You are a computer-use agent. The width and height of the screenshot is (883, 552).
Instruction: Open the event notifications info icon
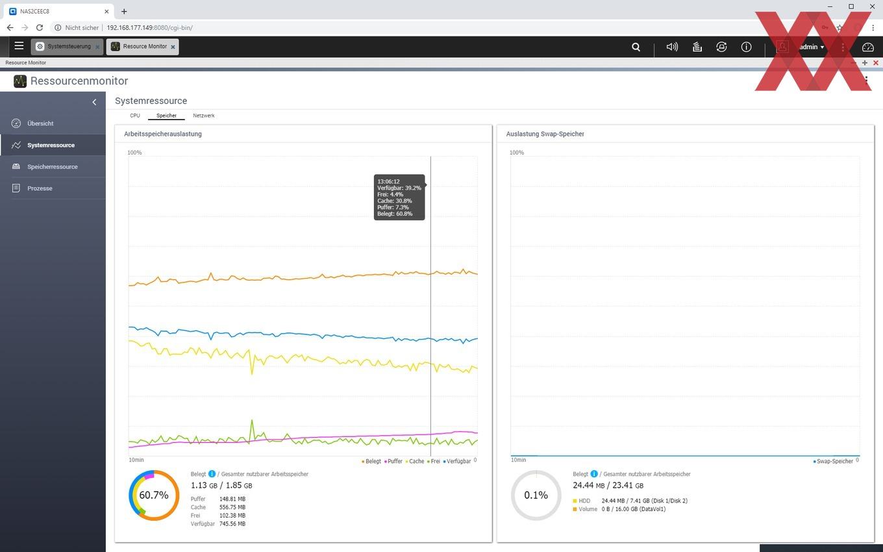click(x=746, y=47)
